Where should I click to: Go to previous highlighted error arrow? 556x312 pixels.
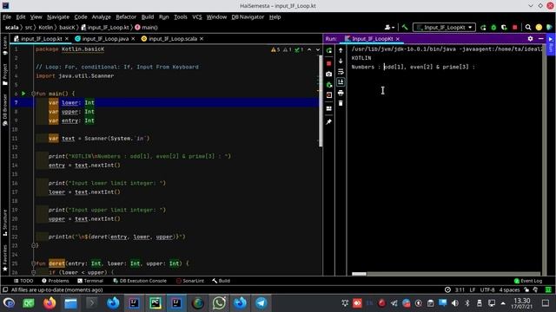pyautogui.click(x=309, y=49)
